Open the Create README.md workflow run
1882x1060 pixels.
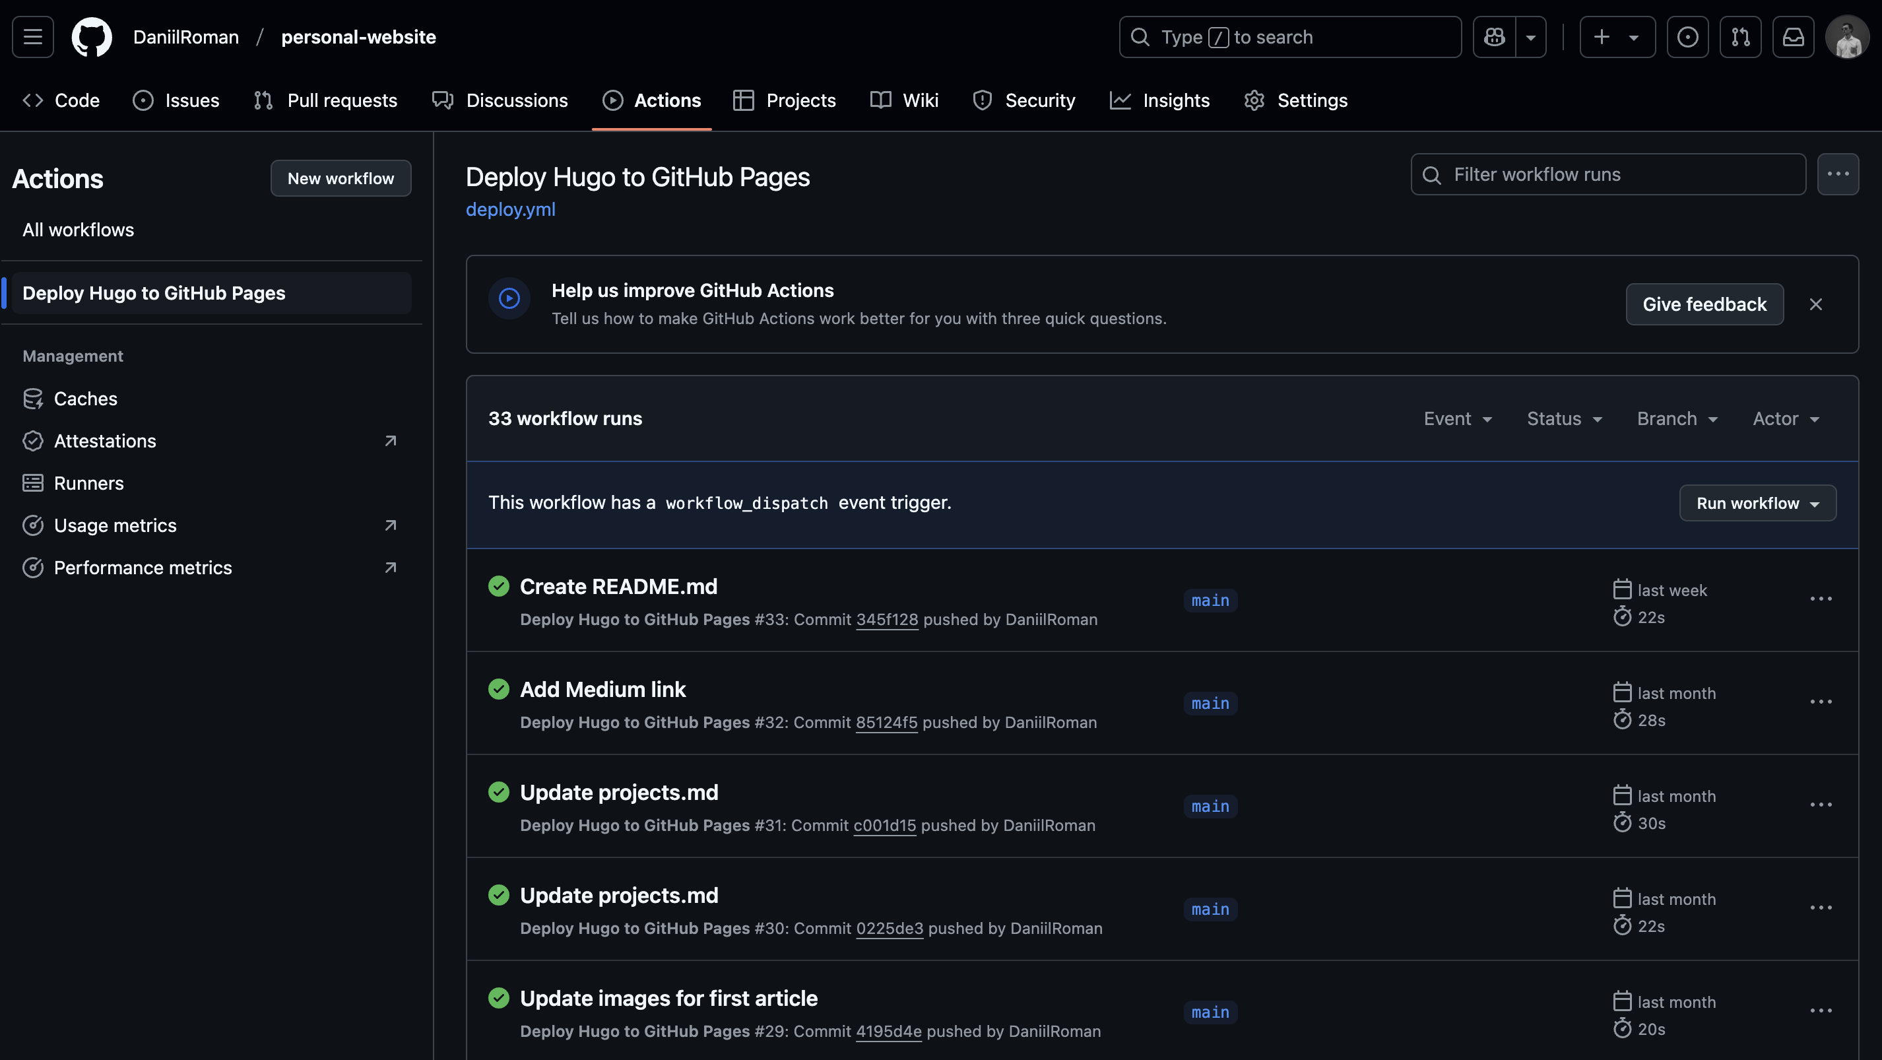pos(618,587)
